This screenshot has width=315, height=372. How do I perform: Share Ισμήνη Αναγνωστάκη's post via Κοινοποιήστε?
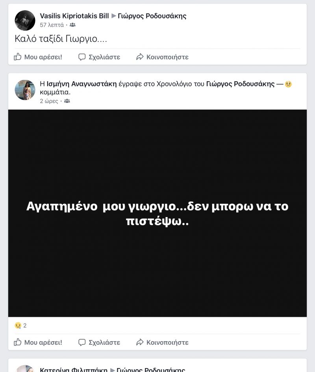tap(162, 342)
